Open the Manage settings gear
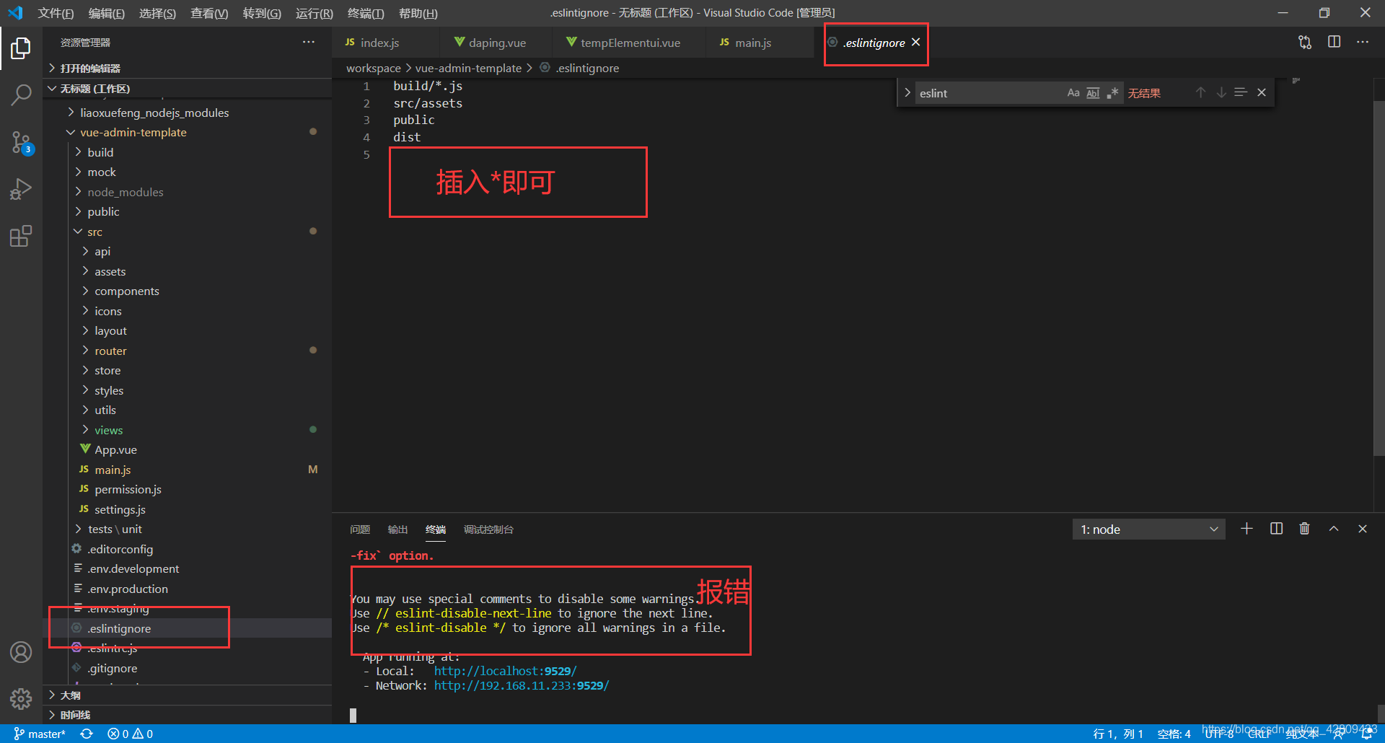This screenshot has height=743, width=1385. click(x=21, y=698)
